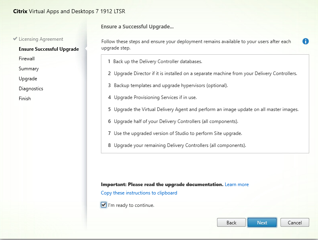Image resolution: width=318 pixels, height=240 pixels.
Task: Click the Ensure a Successful Upgrade heading
Action: [137, 27]
